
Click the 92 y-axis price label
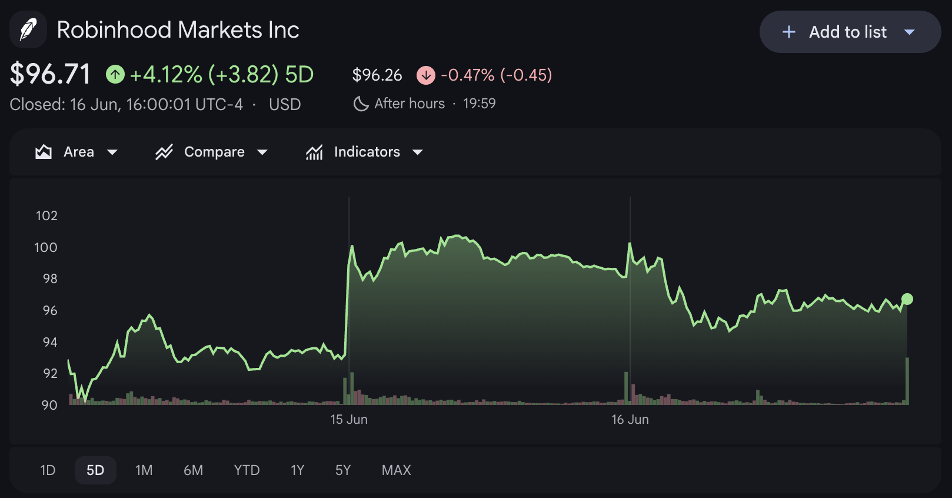50,373
